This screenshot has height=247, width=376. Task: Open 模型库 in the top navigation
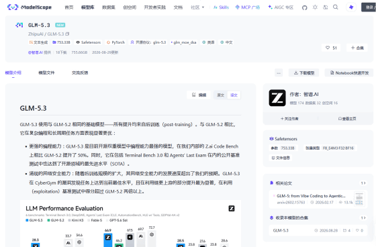[x=88, y=7]
